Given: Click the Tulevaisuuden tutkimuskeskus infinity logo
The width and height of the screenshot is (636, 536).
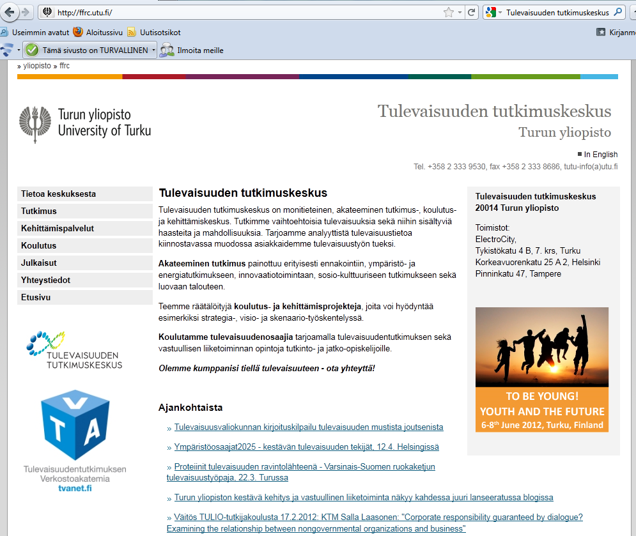Looking at the screenshot, I should pos(74,350).
